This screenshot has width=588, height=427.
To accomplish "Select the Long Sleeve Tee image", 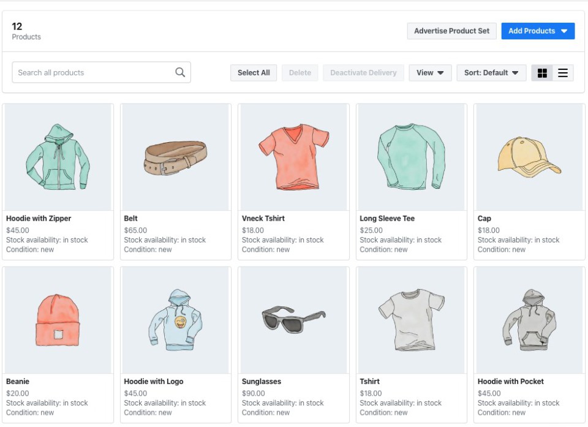I will 411,157.
